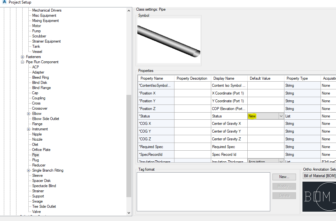Click the pipe symbol preview image
Viewport: 336px width, 221px height.
[x=169, y=41]
